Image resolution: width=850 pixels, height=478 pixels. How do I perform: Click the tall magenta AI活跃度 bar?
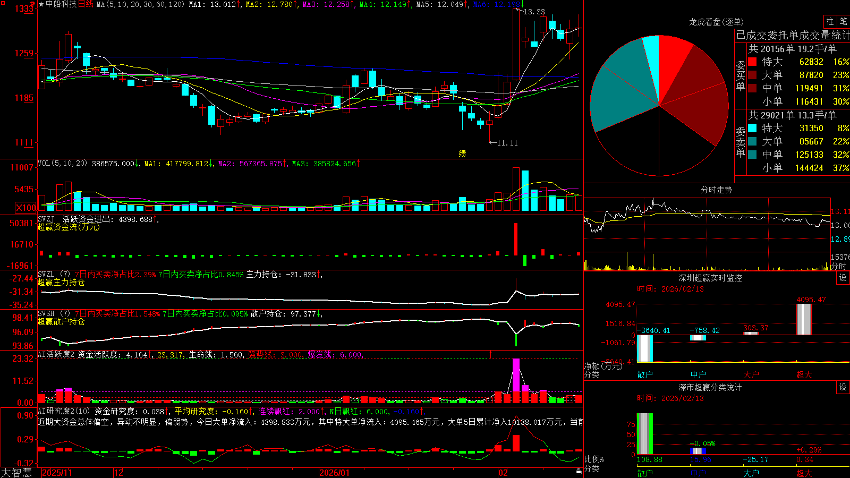click(516, 375)
